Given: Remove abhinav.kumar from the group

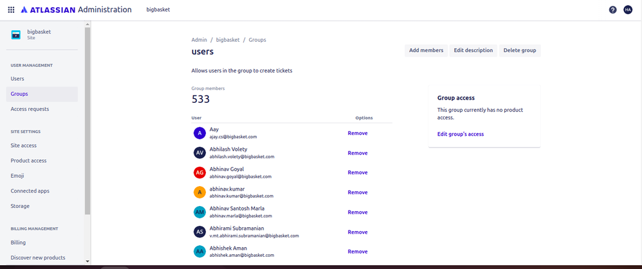Looking at the screenshot, I should [x=358, y=192].
